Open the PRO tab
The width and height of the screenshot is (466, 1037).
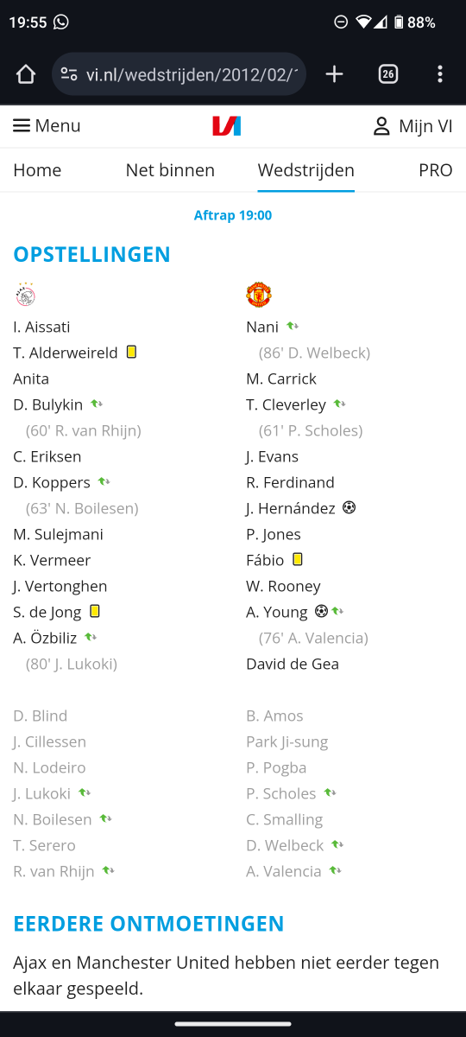pyautogui.click(x=436, y=170)
